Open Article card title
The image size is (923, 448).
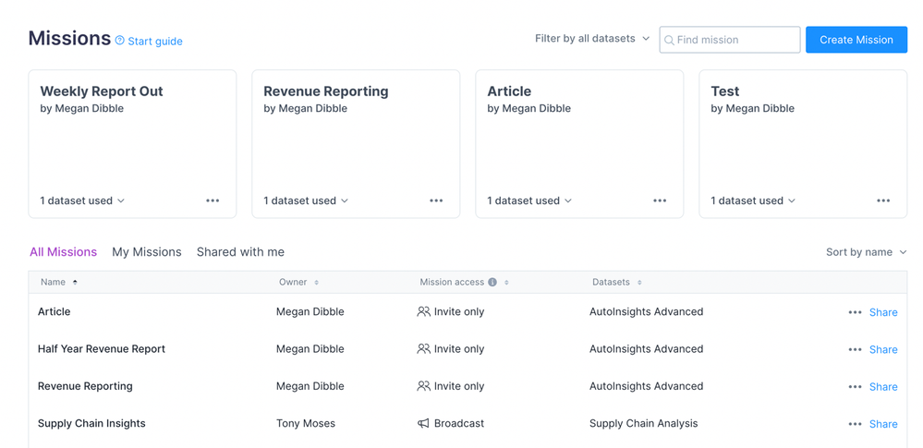tap(509, 91)
